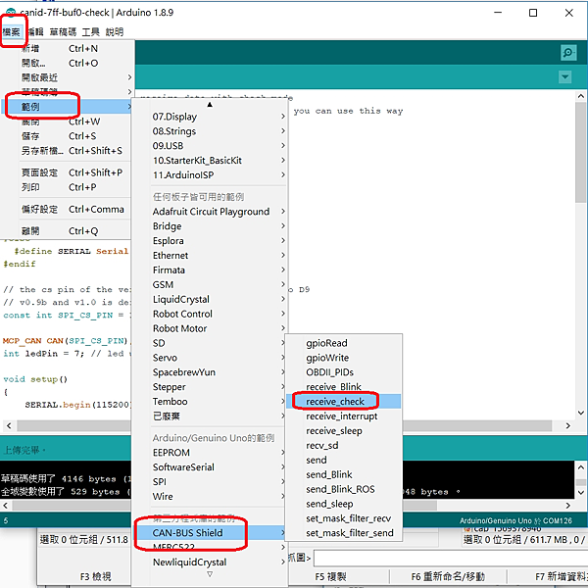Open the 檔案 menu
This screenshot has height=588, width=588.
11,32
